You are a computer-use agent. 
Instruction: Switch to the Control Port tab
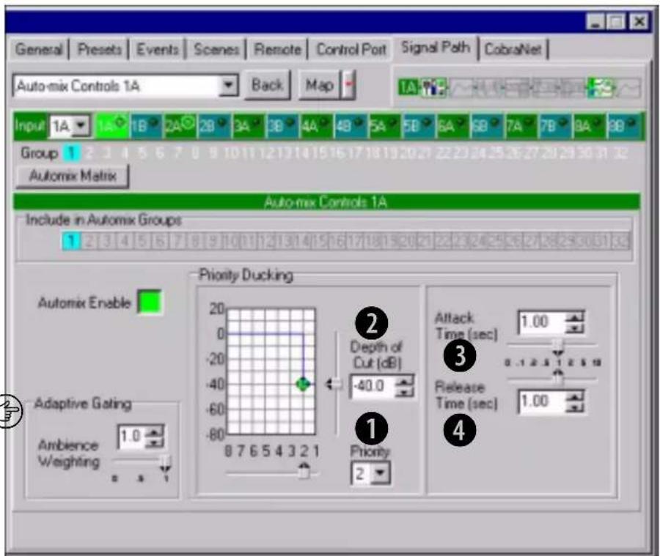tap(351, 50)
